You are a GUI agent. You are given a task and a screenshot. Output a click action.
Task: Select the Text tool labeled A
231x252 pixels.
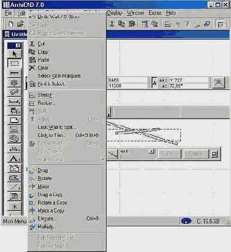[x=14, y=159]
